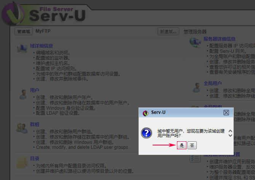Click the Serv-U logo icon in dialog title
The width and height of the screenshot is (255, 180).
click(x=145, y=113)
